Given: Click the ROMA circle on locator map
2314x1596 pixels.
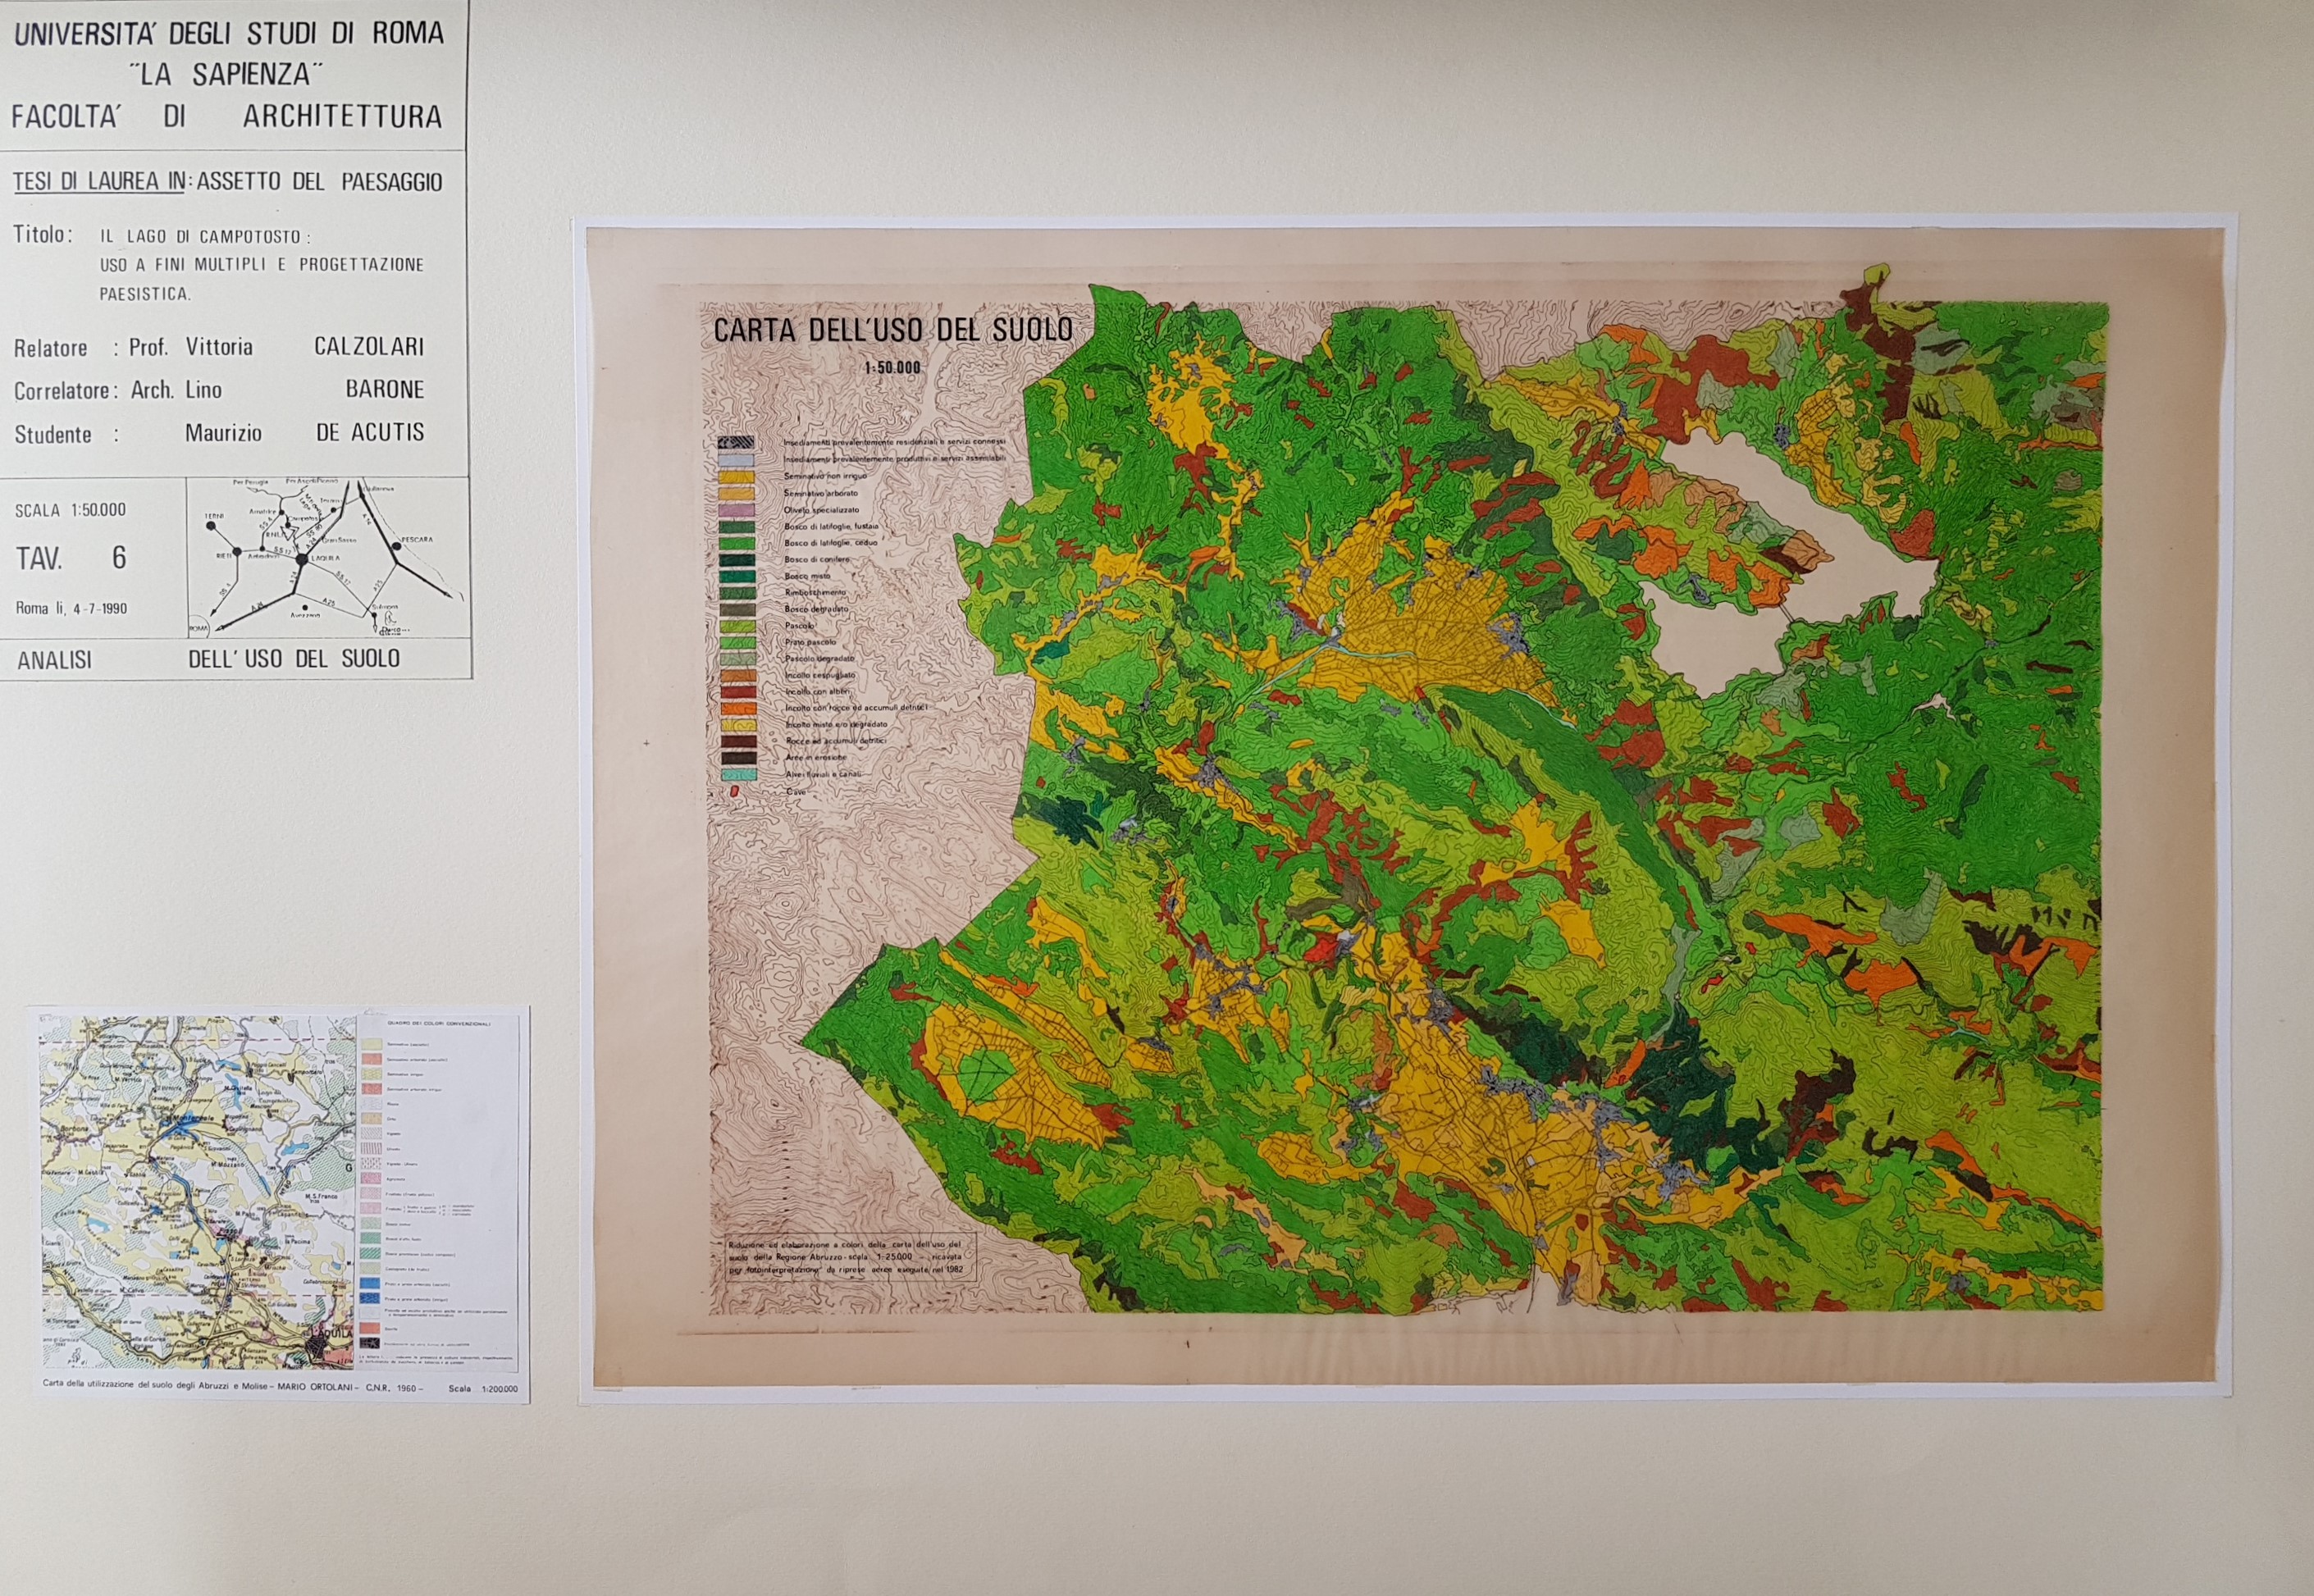Looking at the screenshot, I should pyautogui.click(x=200, y=629).
